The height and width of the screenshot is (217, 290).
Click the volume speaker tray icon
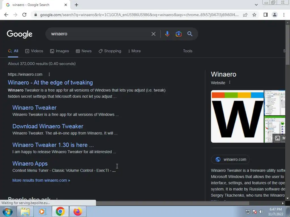point(261,212)
